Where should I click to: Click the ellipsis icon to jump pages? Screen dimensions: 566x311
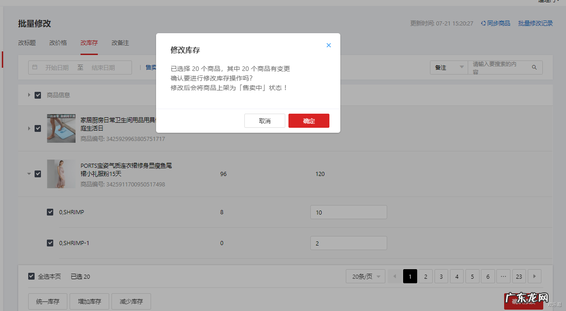[503, 276]
